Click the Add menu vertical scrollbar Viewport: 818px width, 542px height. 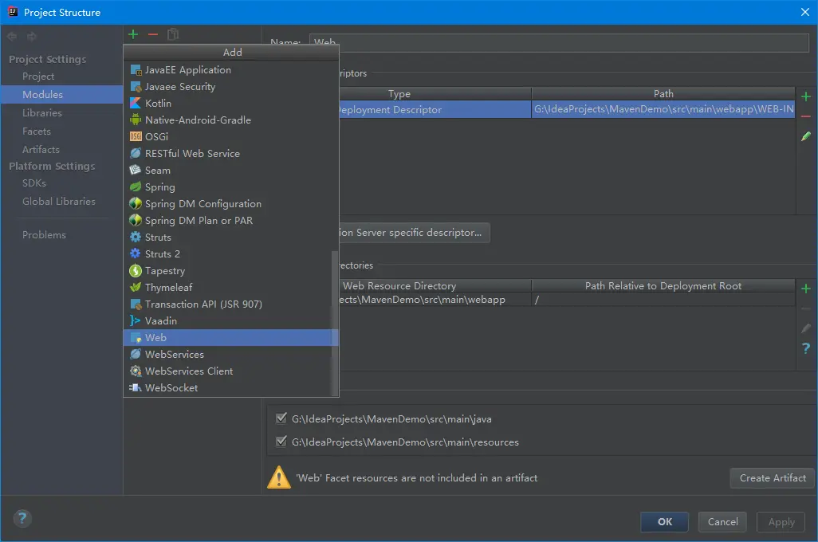(334, 324)
